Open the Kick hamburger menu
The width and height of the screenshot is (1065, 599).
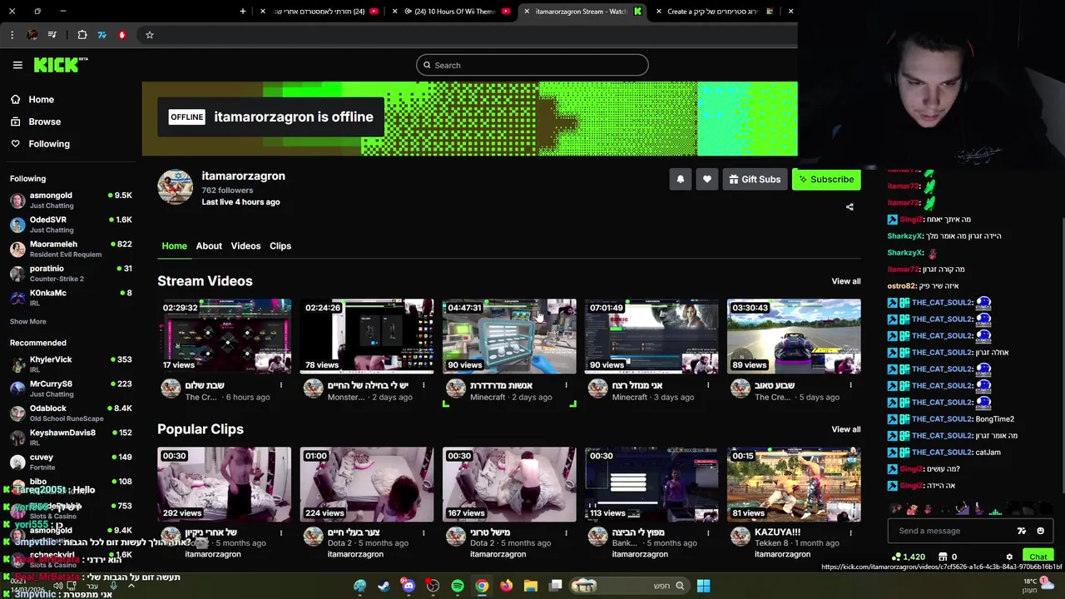point(17,65)
